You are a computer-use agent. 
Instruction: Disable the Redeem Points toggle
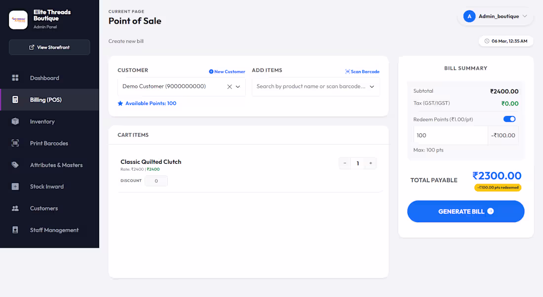click(x=509, y=119)
